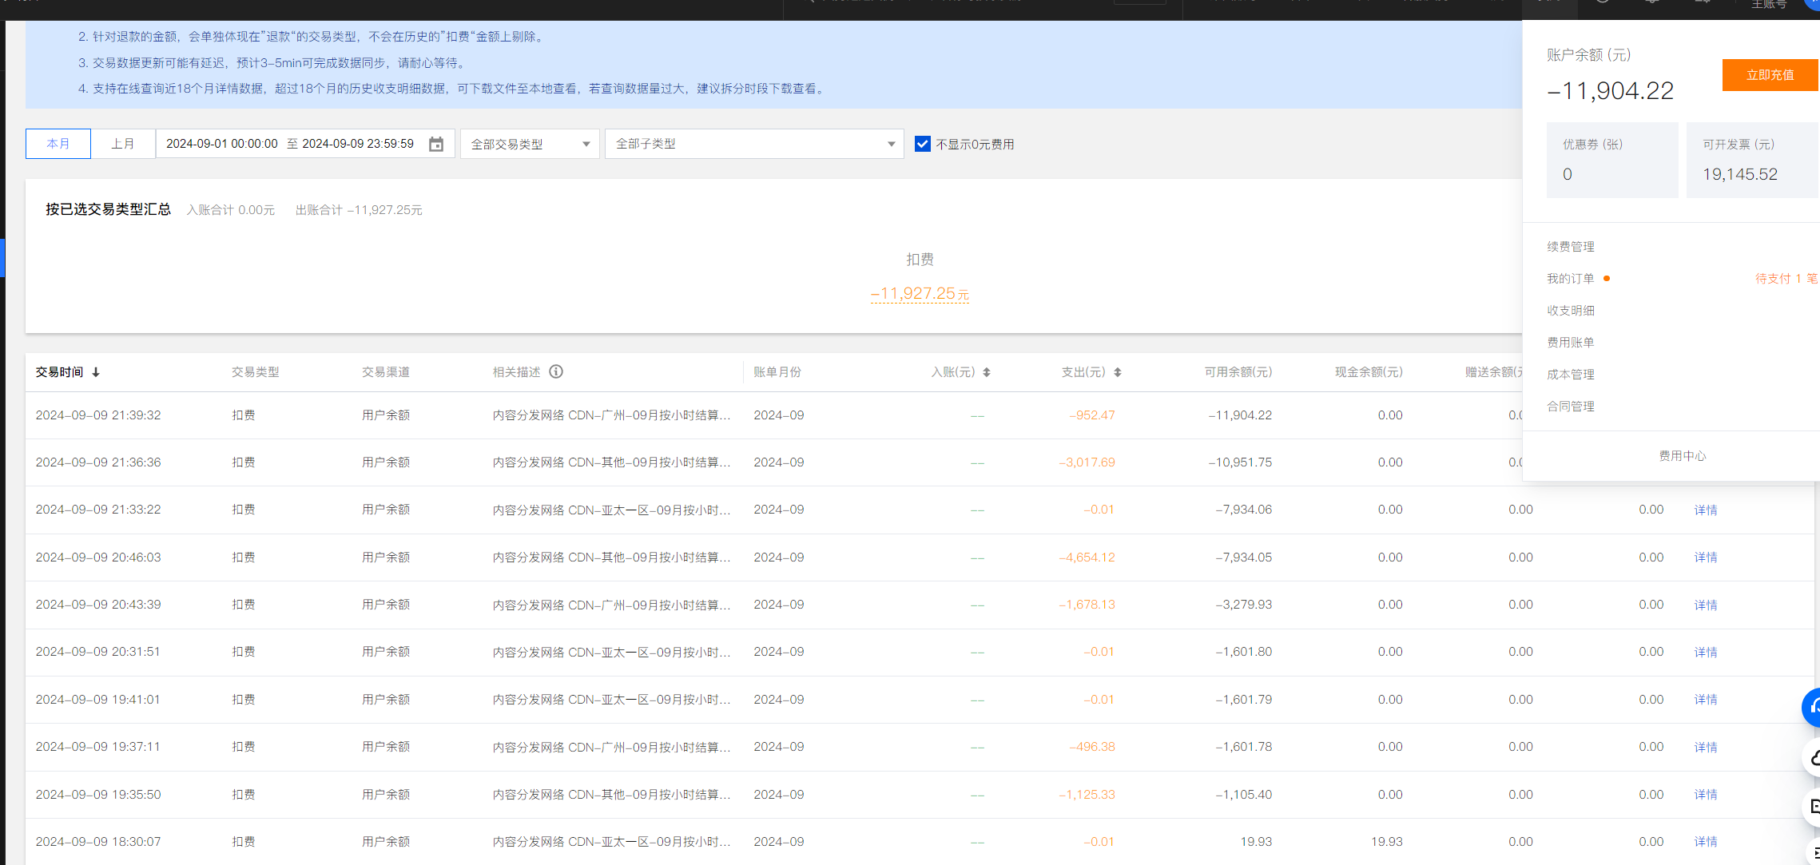The height and width of the screenshot is (865, 1820).
Task: Toggle the 不显示0元费用 checkbox
Action: (x=923, y=144)
